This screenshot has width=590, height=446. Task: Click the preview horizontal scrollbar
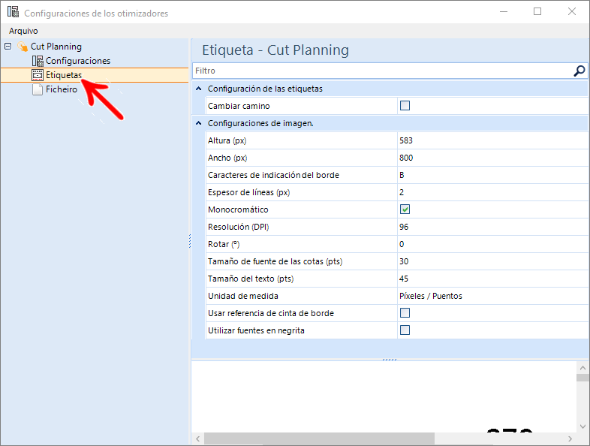click(x=318, y=438)
